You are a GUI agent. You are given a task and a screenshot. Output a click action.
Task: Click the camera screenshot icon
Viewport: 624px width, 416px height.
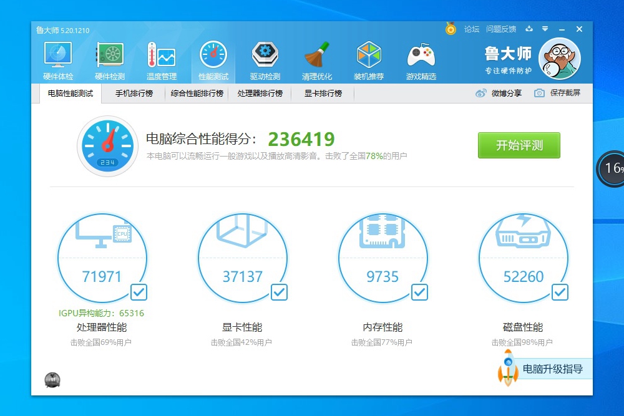tap(539, 93)
